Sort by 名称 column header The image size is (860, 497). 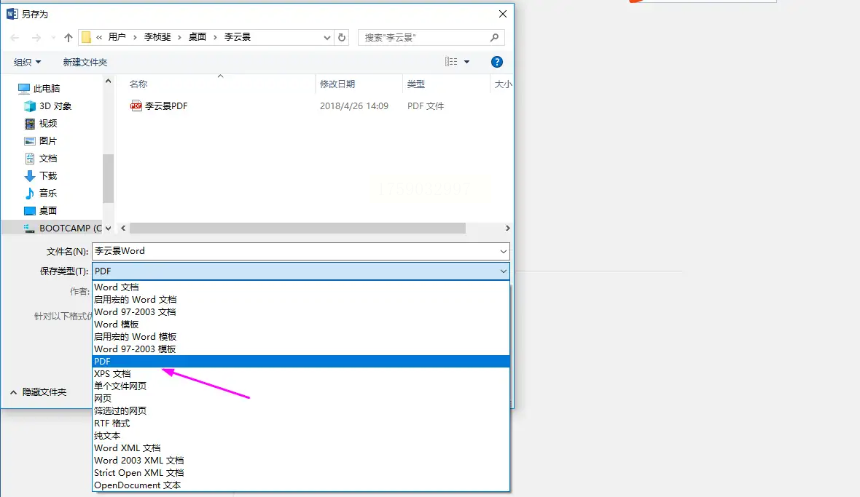pos(138,84)
